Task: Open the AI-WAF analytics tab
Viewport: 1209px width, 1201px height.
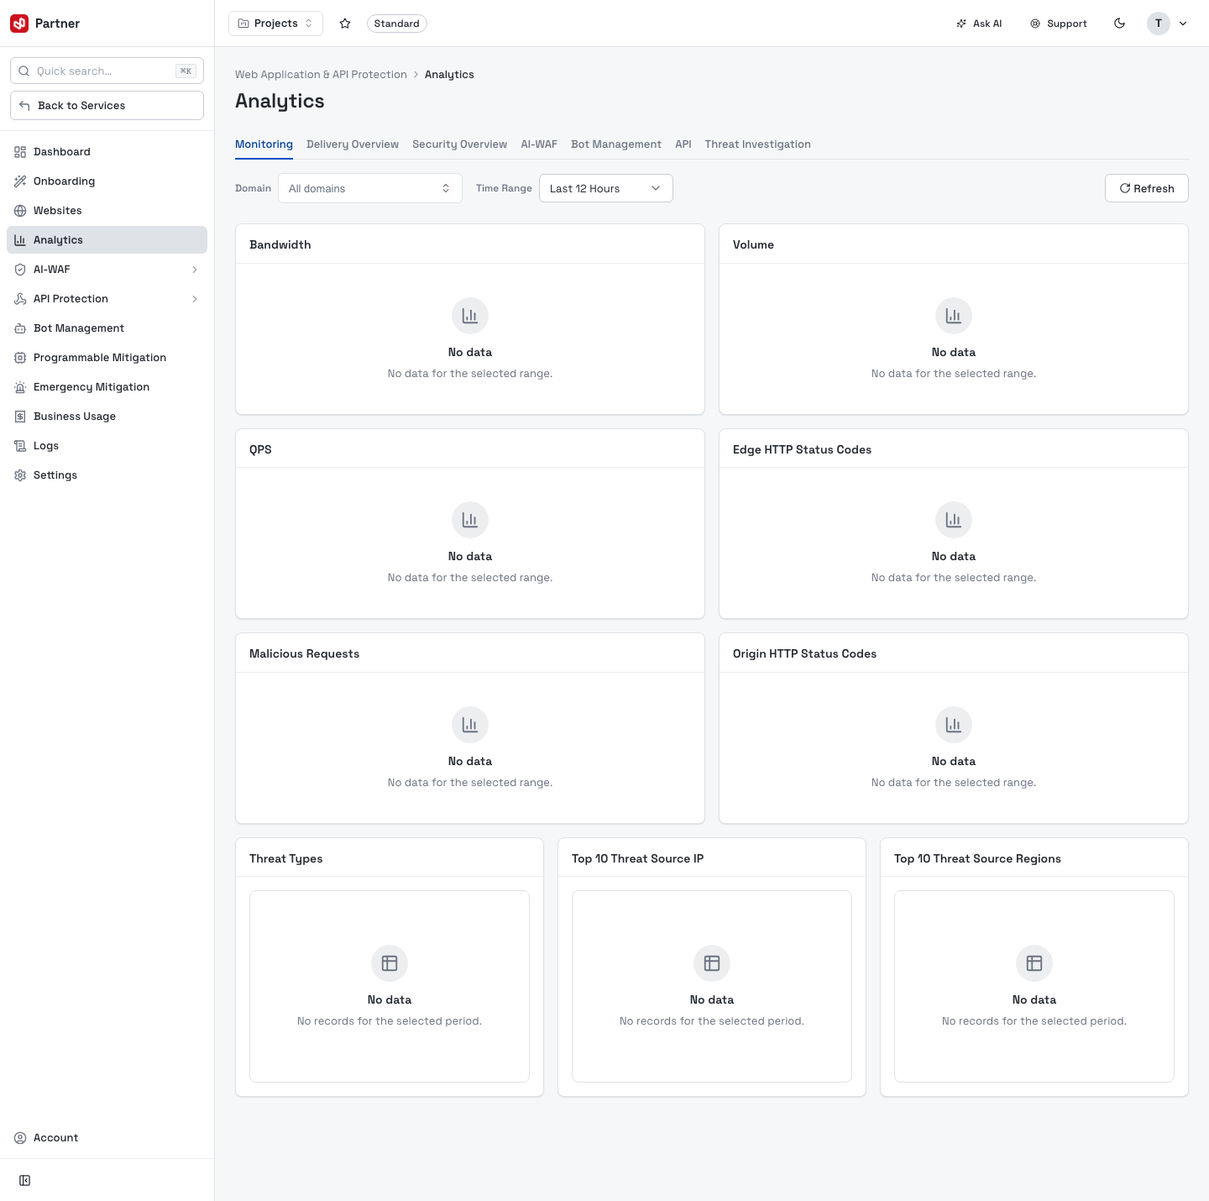Action: pyautogui.click(x=539, y=144)
